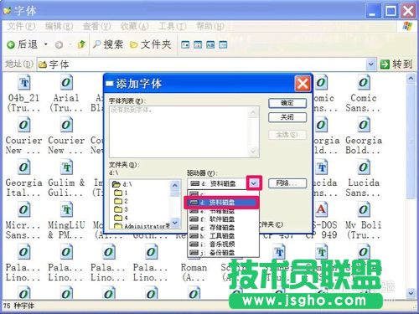The image size is (419, 314).
Task: Go up one folder level
Action: pyautogui.click(x=81, y=44)
